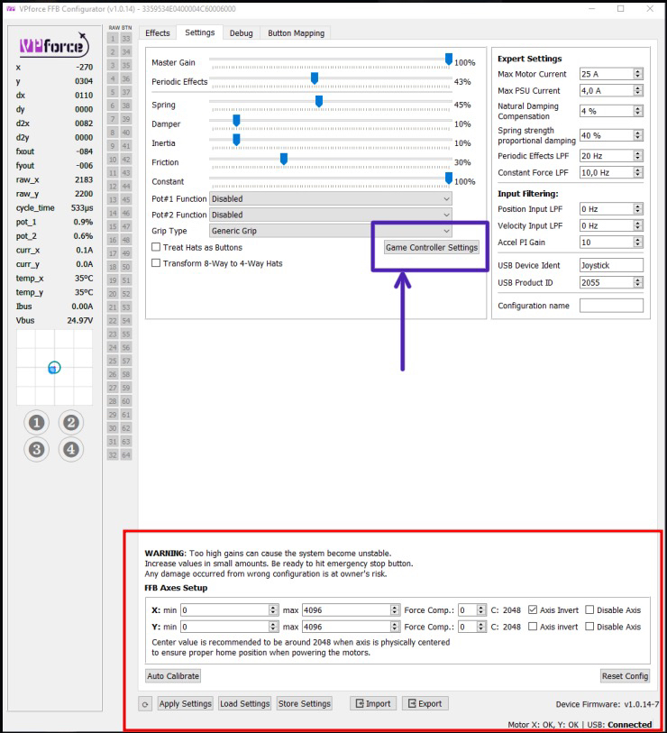Click the Damper slider handle
The height and width of the screenshot is (733, 667).
[x=236, y=120]
